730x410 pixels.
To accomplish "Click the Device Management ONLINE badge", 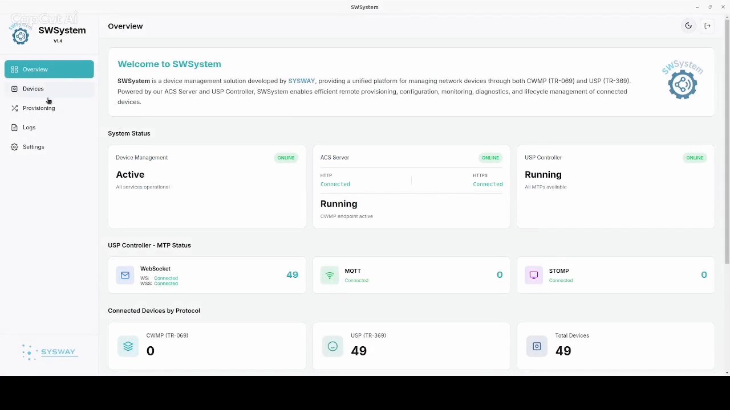I will (286, 158).
